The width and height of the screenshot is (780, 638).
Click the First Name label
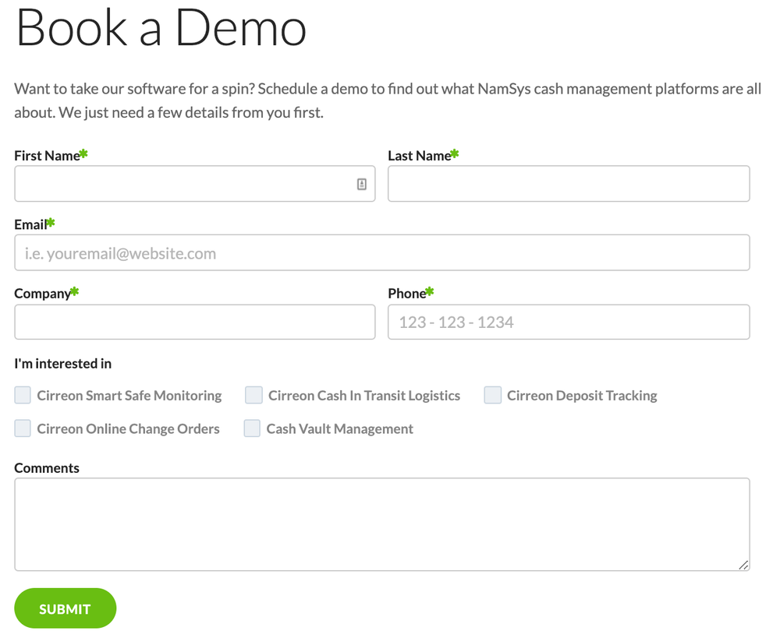coord(47,156)
